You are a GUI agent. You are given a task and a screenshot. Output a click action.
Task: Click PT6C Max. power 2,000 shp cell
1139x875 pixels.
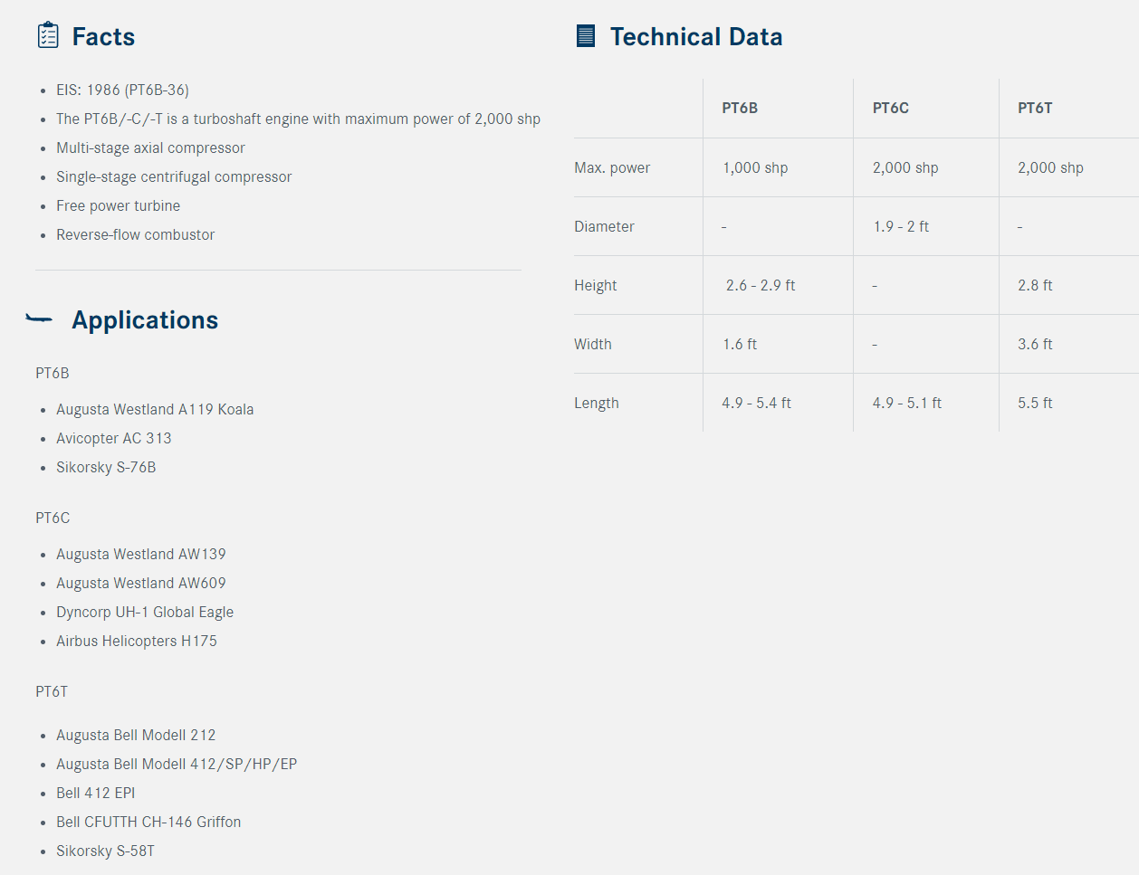tap(905, 167)
